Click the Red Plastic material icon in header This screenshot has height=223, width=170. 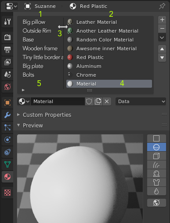[73, 6]
